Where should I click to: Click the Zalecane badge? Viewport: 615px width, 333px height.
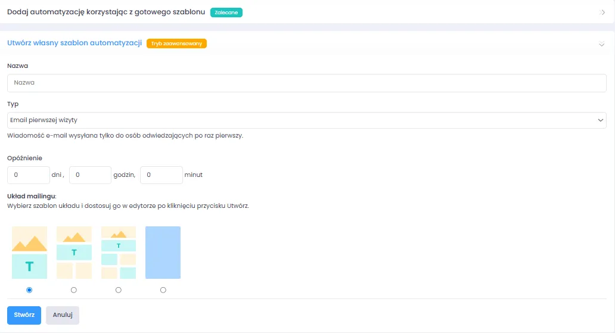tap(226, 13)
